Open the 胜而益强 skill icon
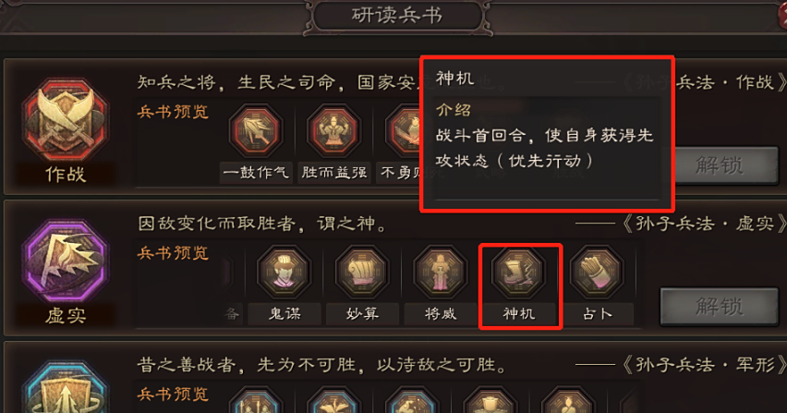This screenshot has height=413, width=787. (x=334, y=130)
